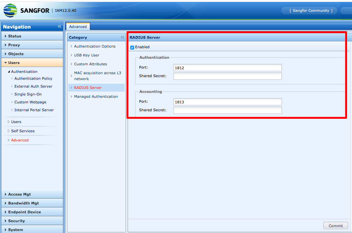Collapse the Category panel with double-arrow icon
The image size is (352, 233).
(x=122, y=37)
